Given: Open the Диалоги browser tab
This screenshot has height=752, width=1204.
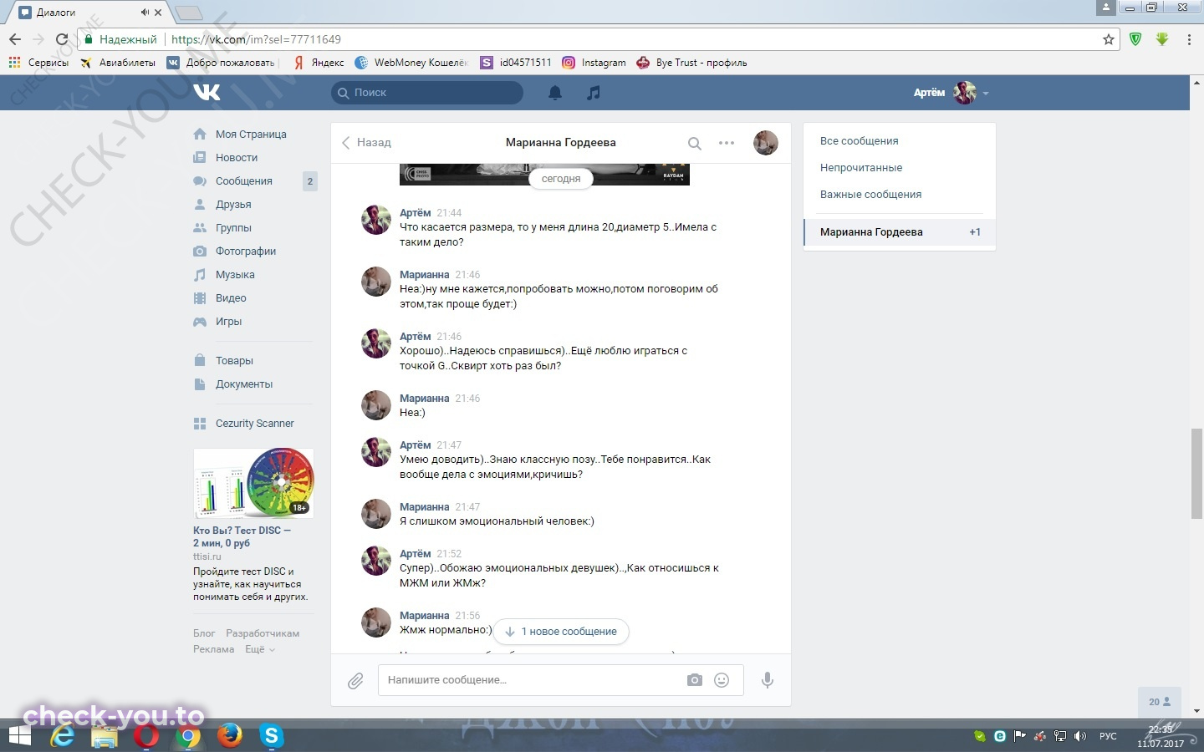Looking at the screenshot, I should tap(89, 12).
